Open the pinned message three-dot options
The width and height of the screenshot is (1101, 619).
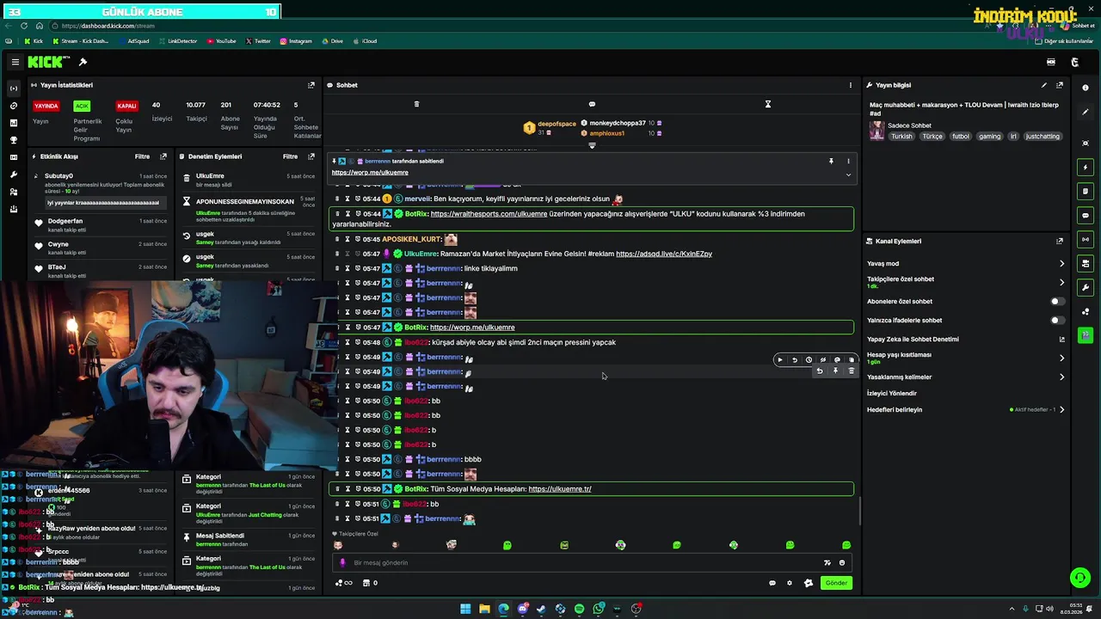[x=848, y=161]
